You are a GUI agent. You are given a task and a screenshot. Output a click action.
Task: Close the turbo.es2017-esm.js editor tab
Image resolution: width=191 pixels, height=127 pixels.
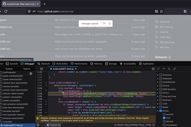coord(76,69)
